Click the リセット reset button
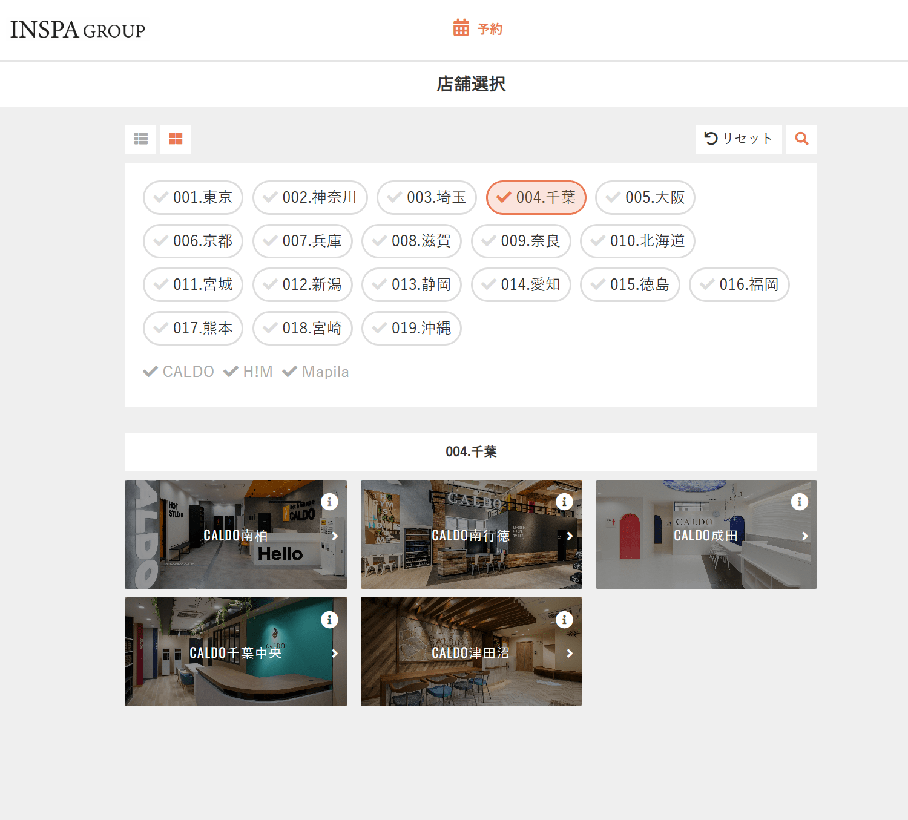Screen dimensions: 908x820 pyautogui.click(x=739, y=139)
